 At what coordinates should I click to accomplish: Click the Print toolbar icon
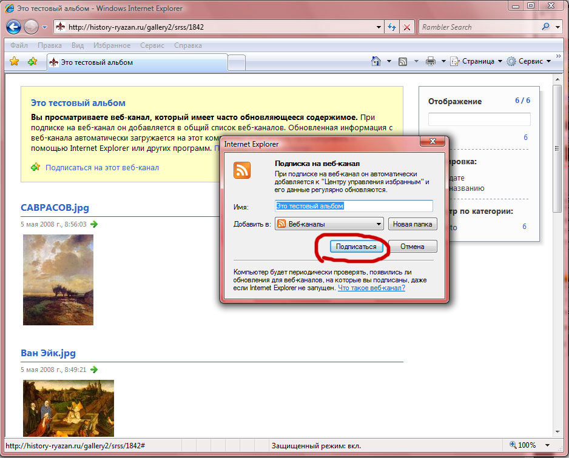430,61
